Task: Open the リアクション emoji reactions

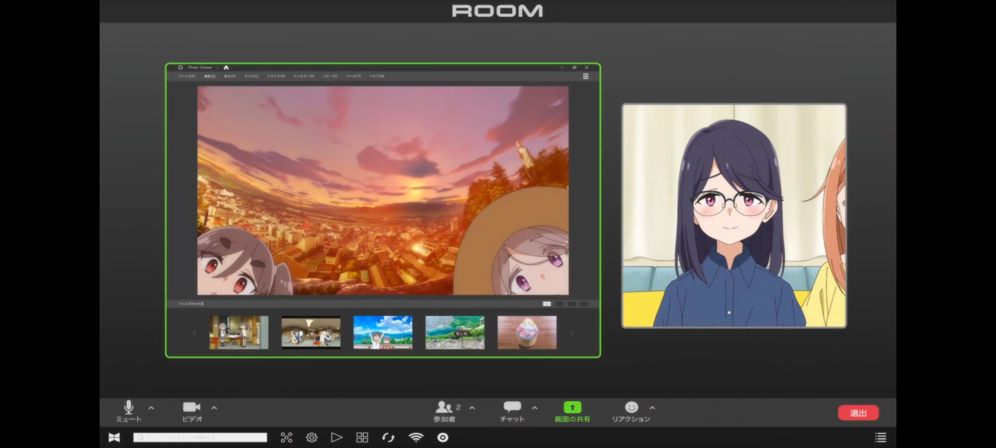Action: [631, 411]
